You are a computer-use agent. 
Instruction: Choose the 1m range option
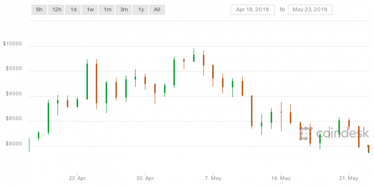click(107, 10)
